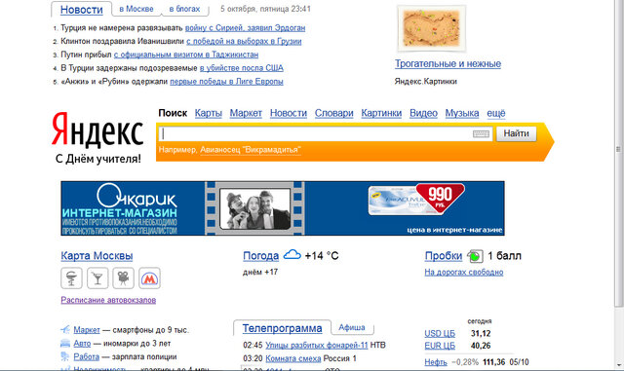
Task: Open the Авто иномарки link
Action: (x=82, y=343)
